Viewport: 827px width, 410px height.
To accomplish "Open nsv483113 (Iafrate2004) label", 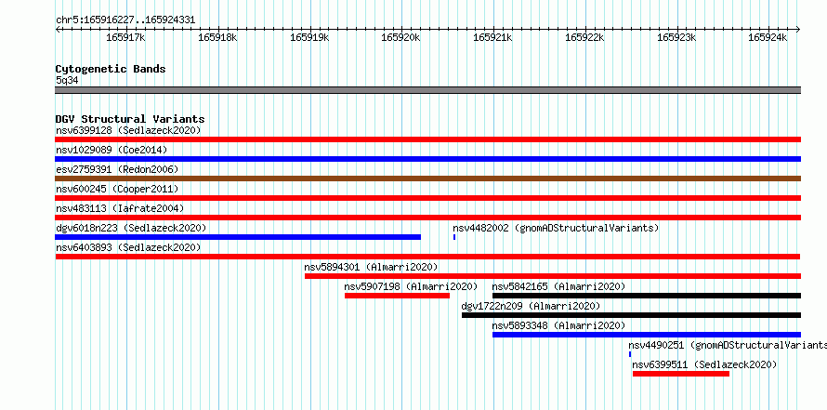I will (x=120, y=208).
